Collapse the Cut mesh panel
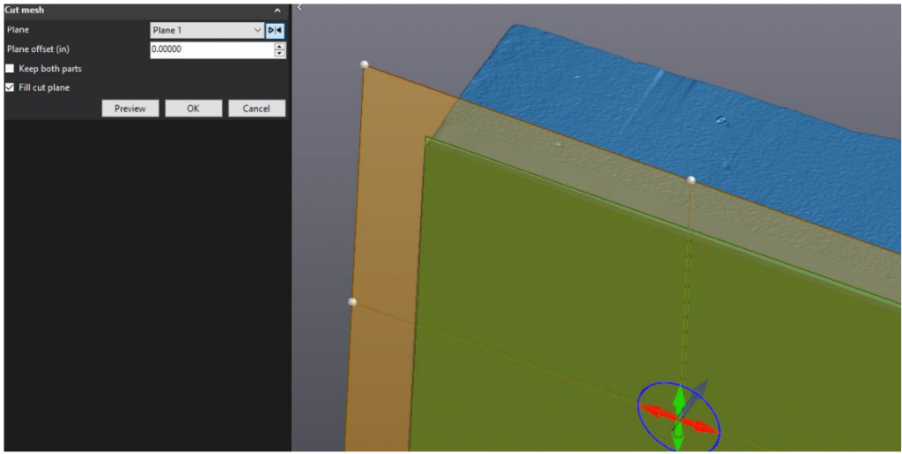Viewport: 902px width, 454px height. click(277, 11)
